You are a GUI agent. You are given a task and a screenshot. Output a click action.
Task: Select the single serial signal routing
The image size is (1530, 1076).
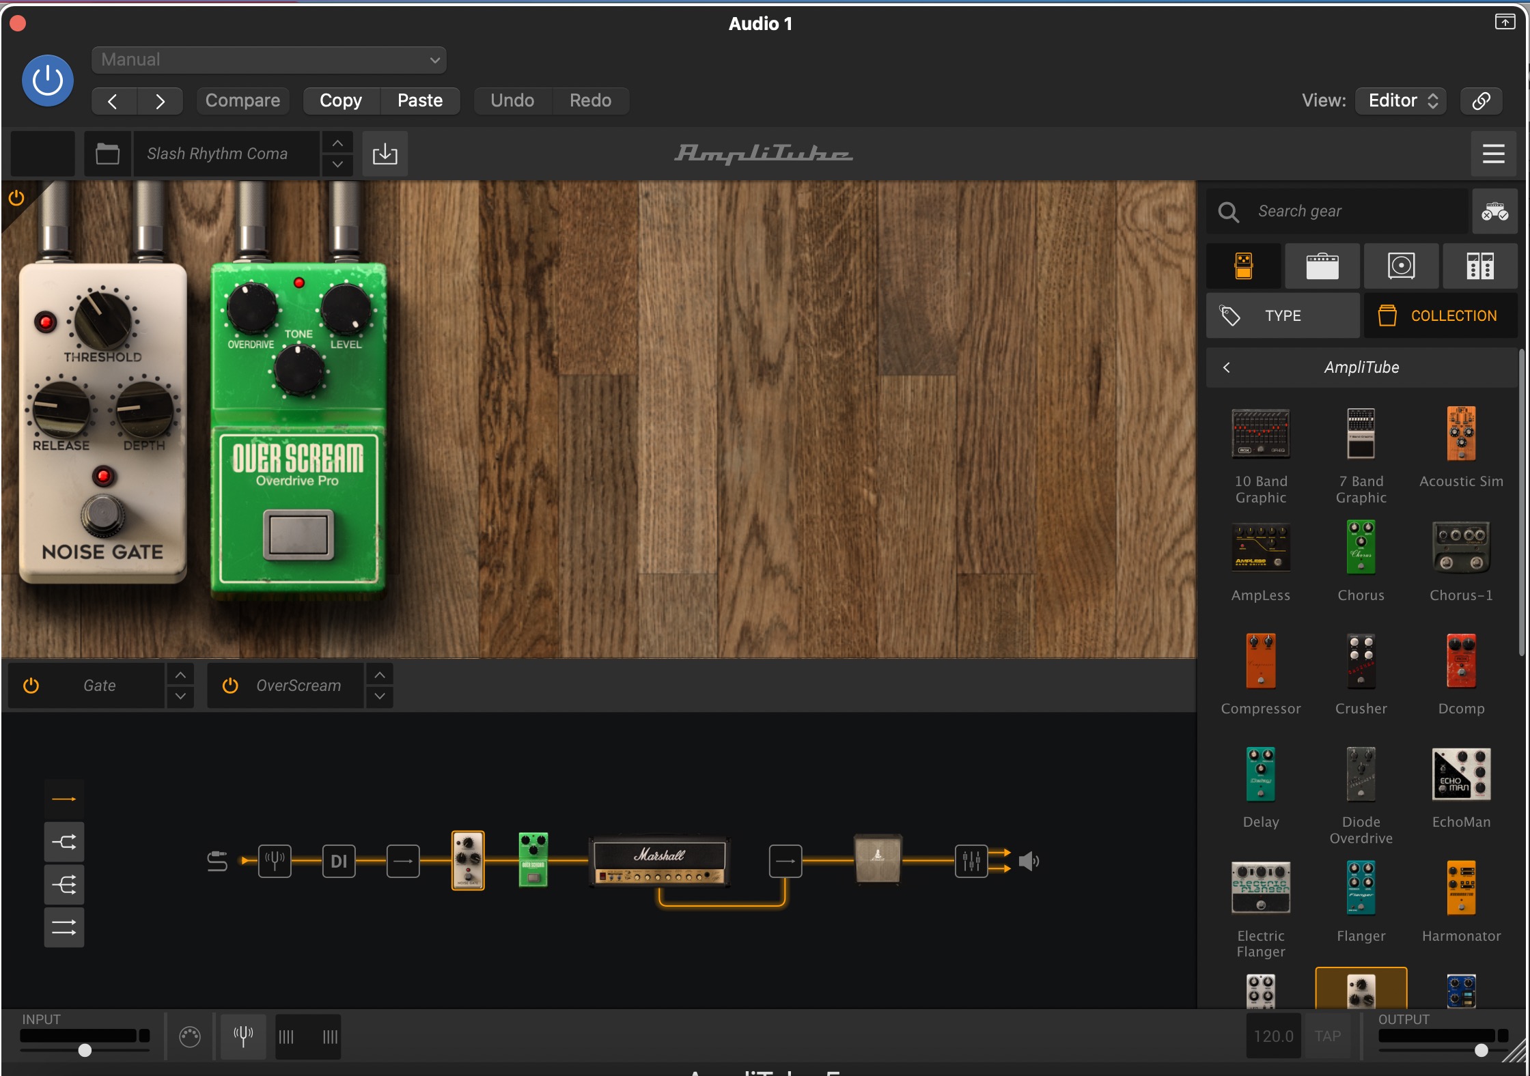(x=64, y=799)
